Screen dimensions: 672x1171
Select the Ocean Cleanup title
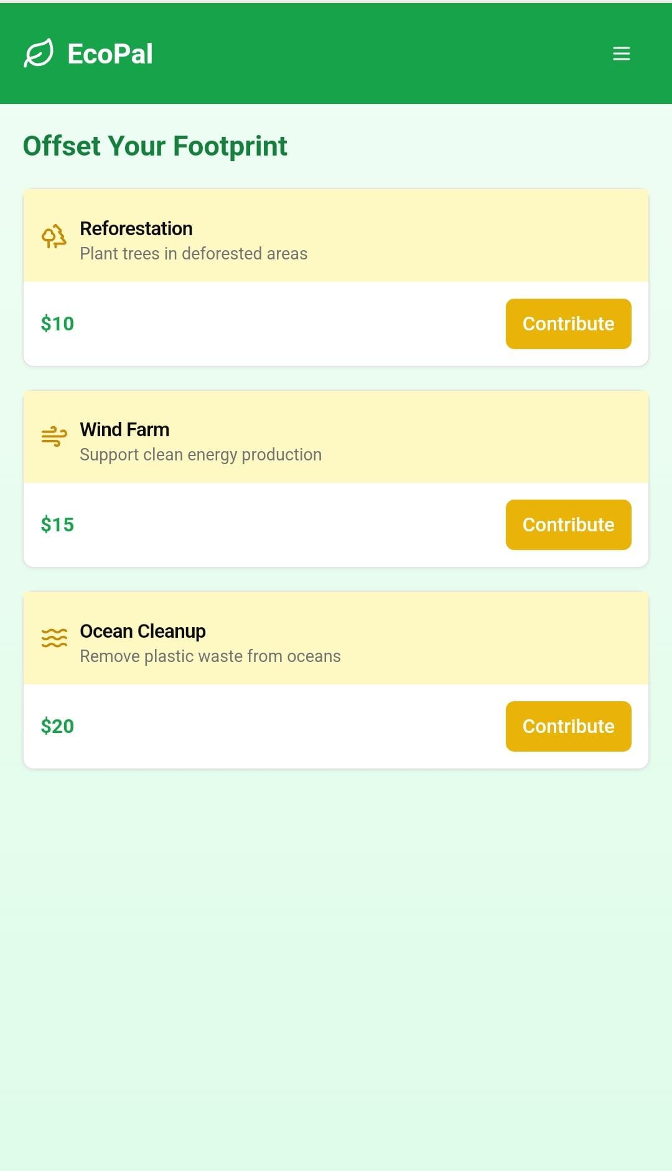coord(142,631)
